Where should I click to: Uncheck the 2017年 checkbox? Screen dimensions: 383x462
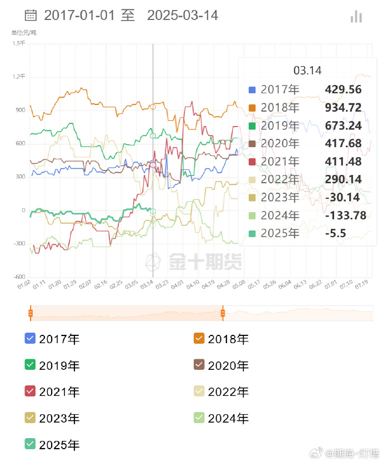30,338
